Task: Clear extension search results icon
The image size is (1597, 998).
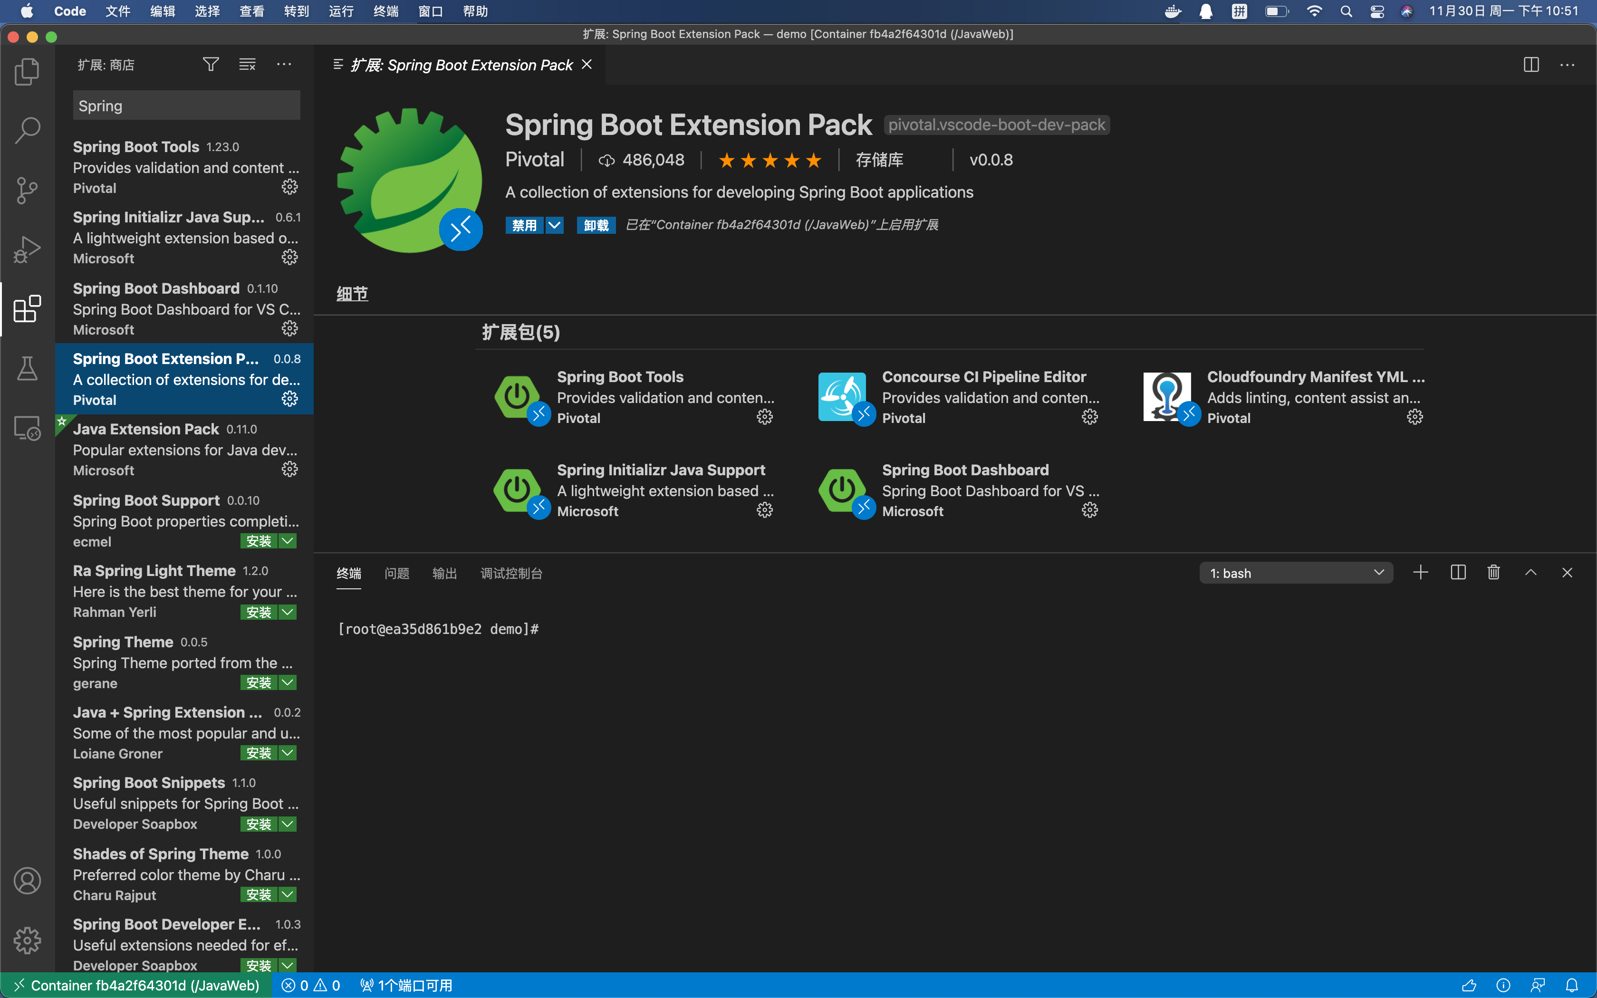Action: point(248,64)
